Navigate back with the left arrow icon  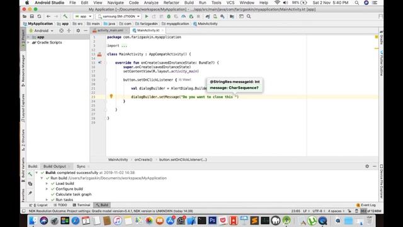pyautogui.click(x=48, y=16)
